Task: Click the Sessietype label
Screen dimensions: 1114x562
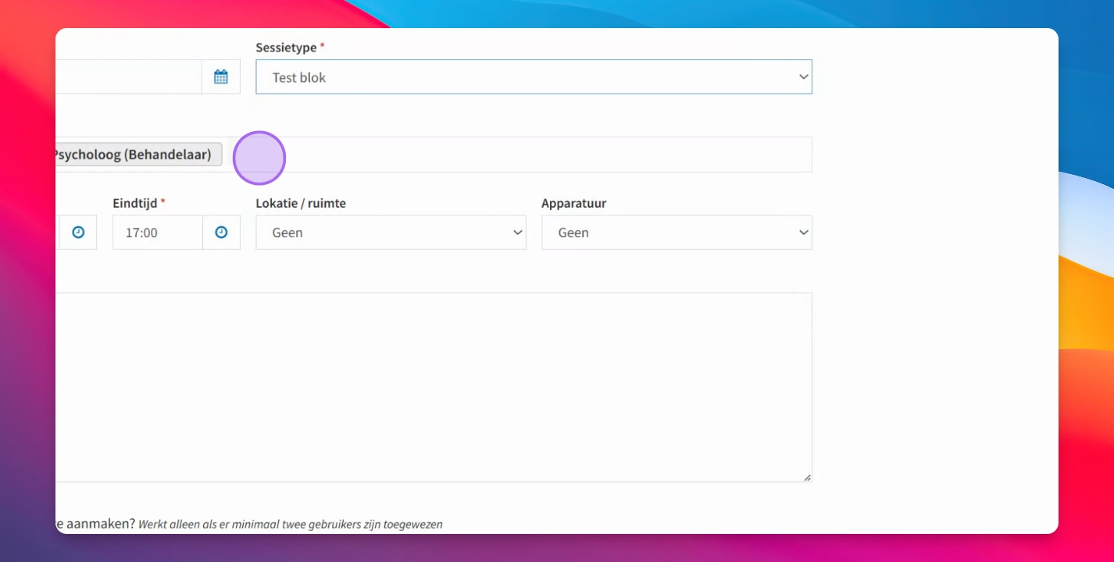Action: tap(286, 48)
